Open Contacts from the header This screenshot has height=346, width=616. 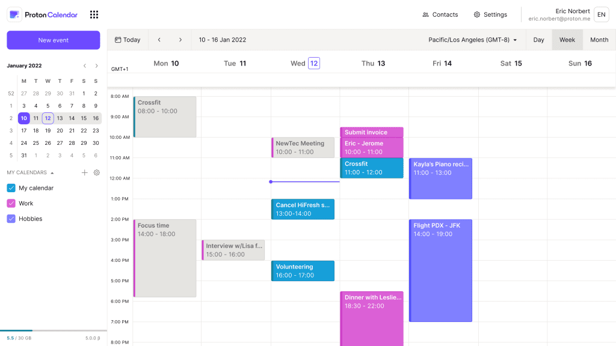click(x=440, y=14)
